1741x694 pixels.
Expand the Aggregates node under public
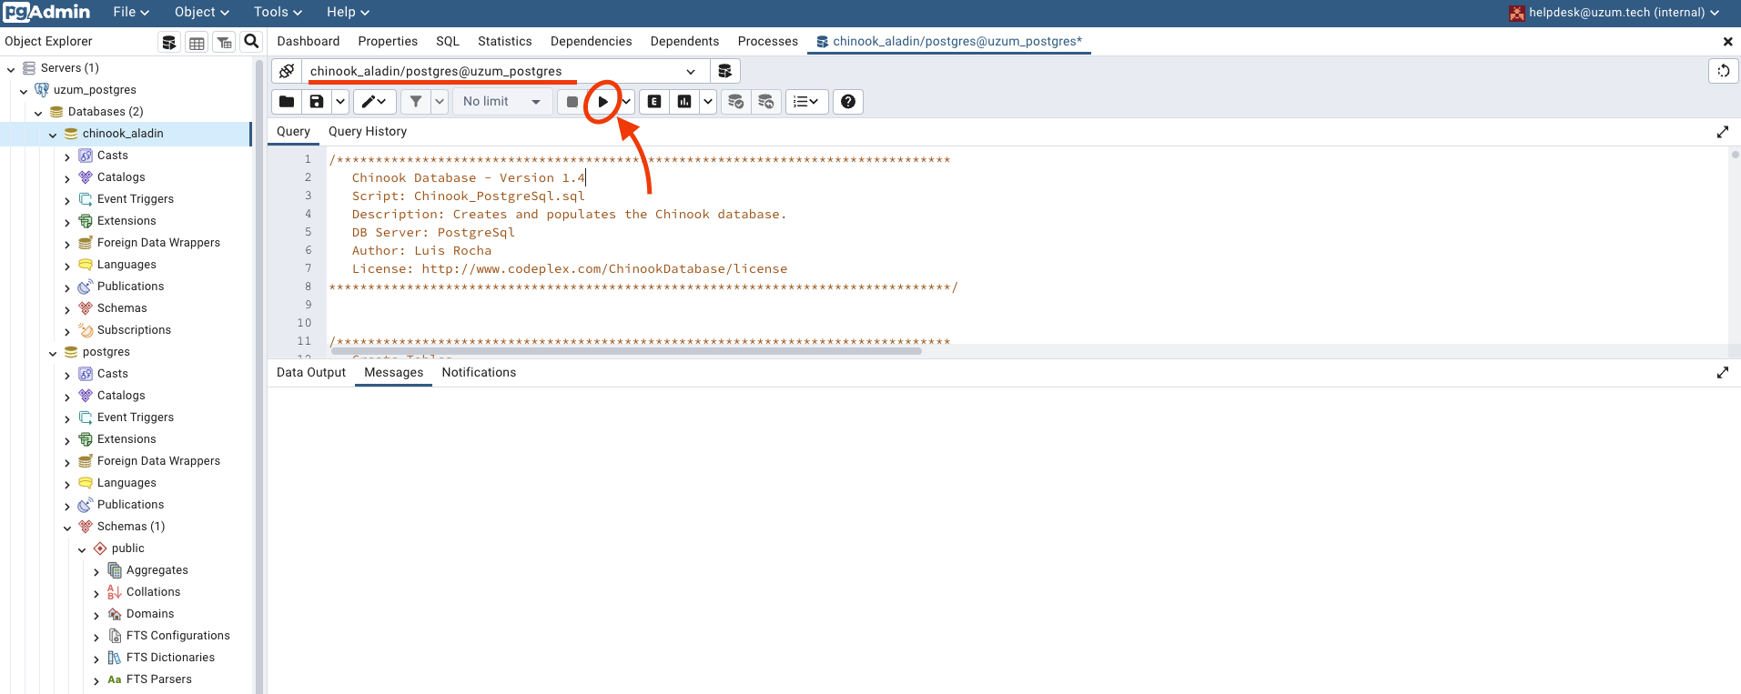pos(96,571)
